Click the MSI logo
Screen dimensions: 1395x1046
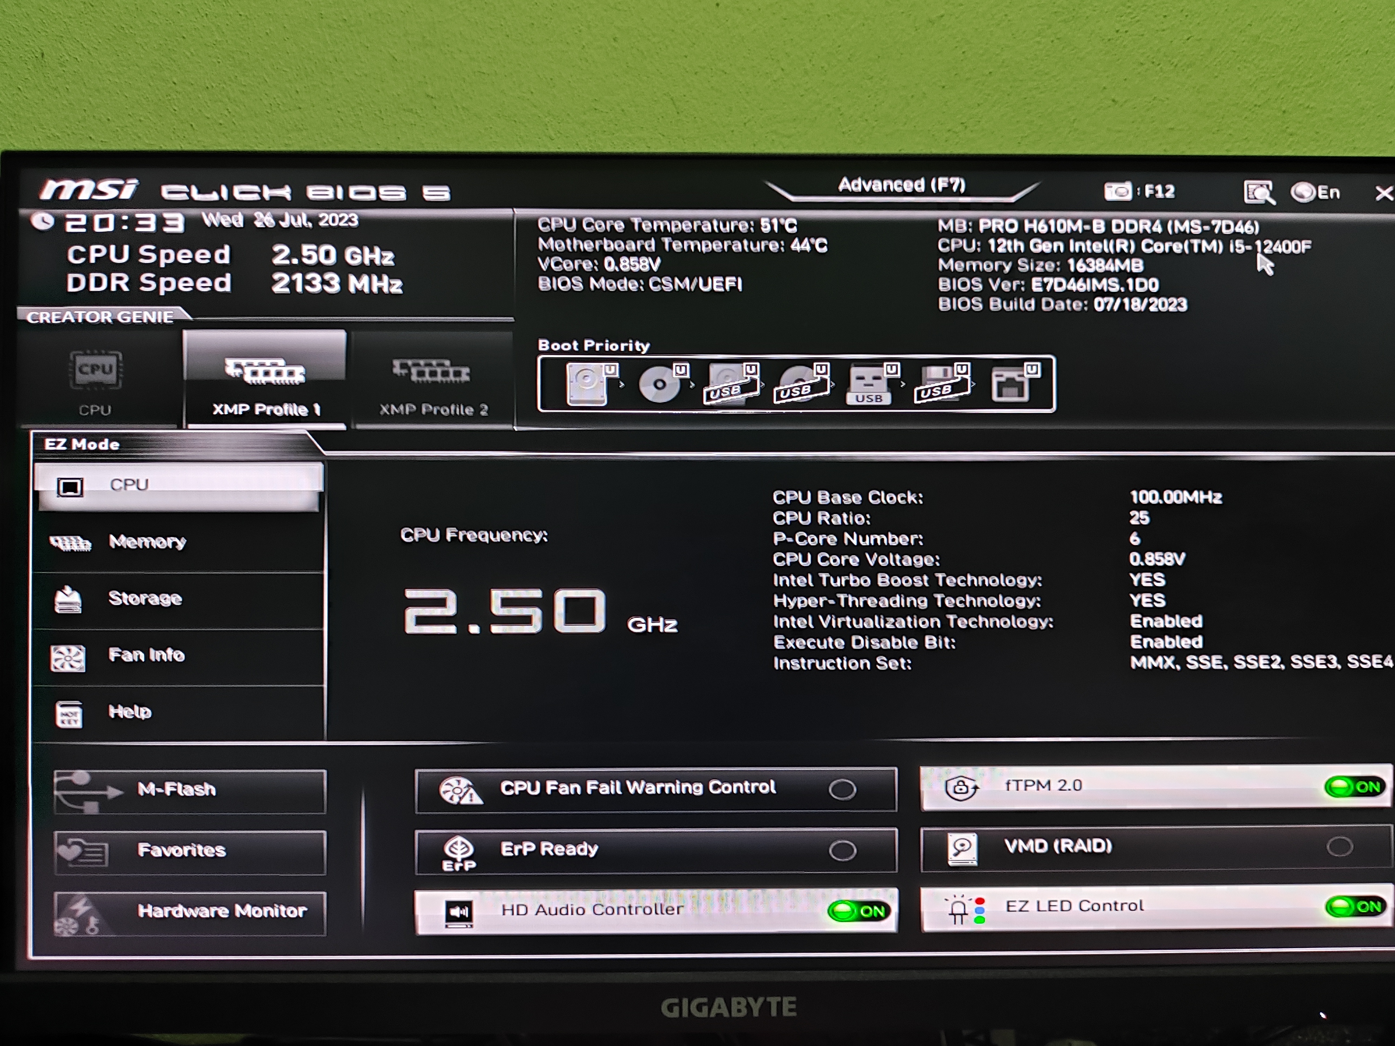[88, 190]
